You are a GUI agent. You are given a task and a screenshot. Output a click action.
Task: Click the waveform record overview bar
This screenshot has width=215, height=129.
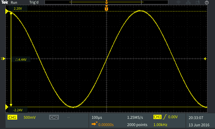[106, 2]
